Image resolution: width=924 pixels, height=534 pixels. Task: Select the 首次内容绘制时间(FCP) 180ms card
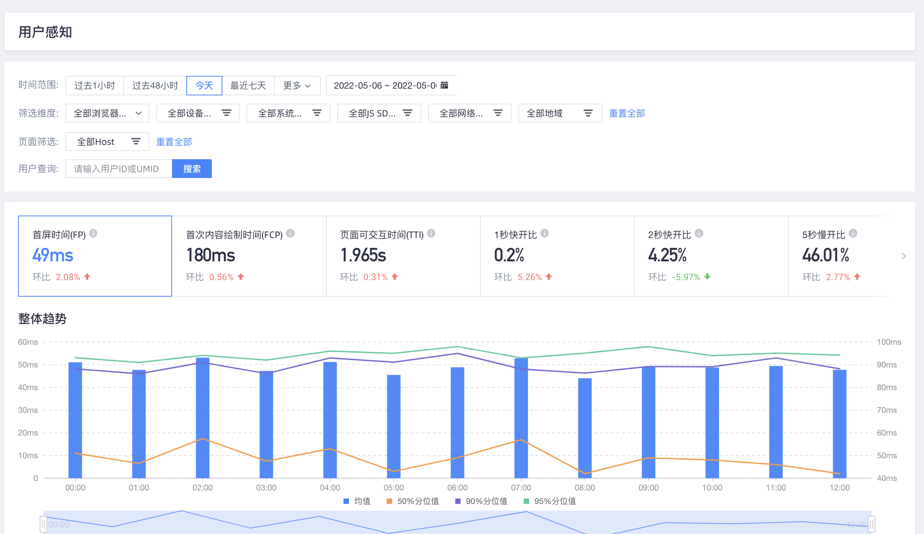(249, 256)
